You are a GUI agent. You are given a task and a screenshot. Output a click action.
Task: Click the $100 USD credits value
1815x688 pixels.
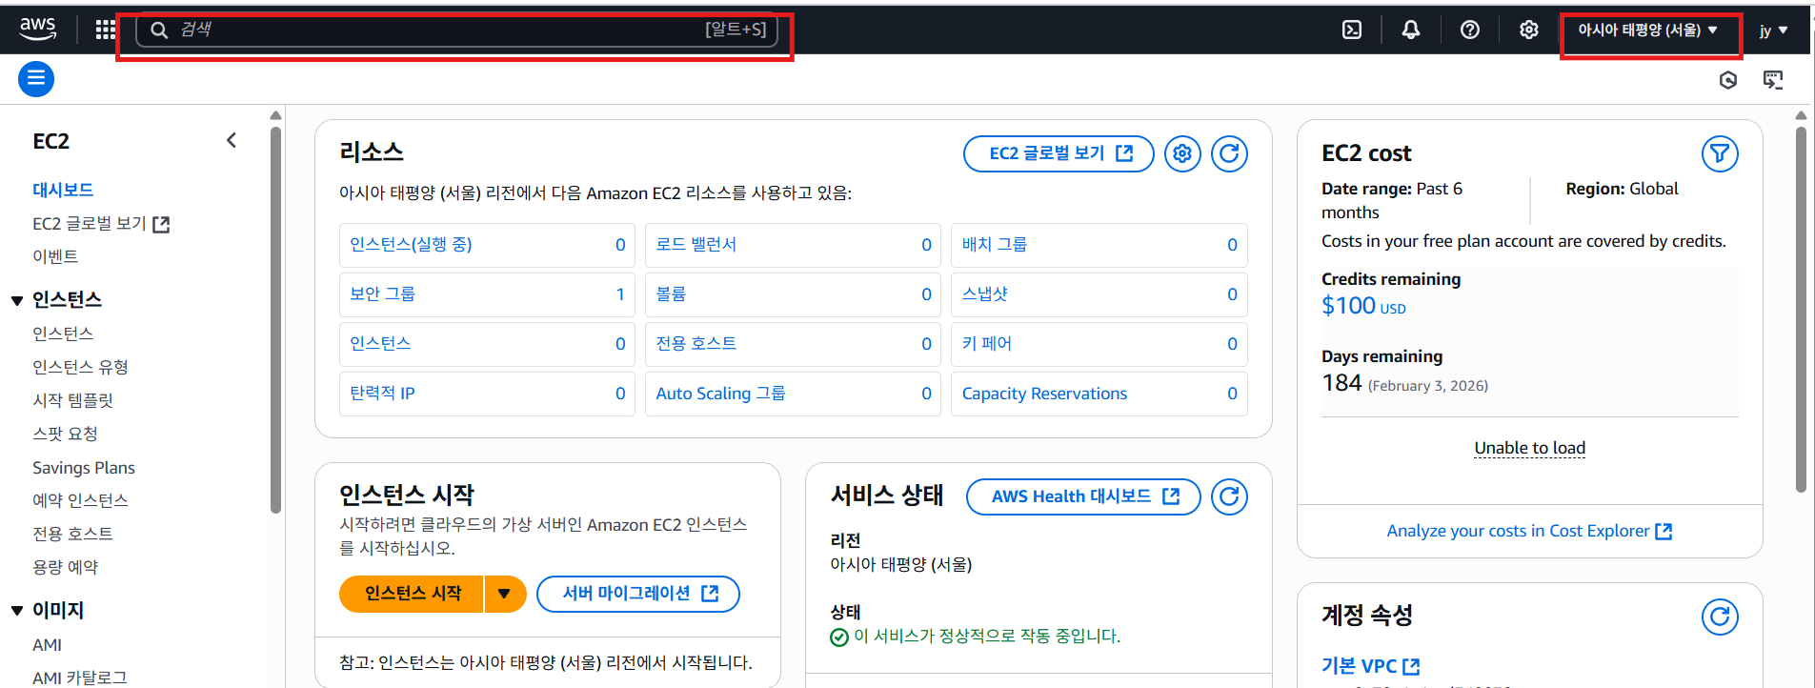point(1363,306)
